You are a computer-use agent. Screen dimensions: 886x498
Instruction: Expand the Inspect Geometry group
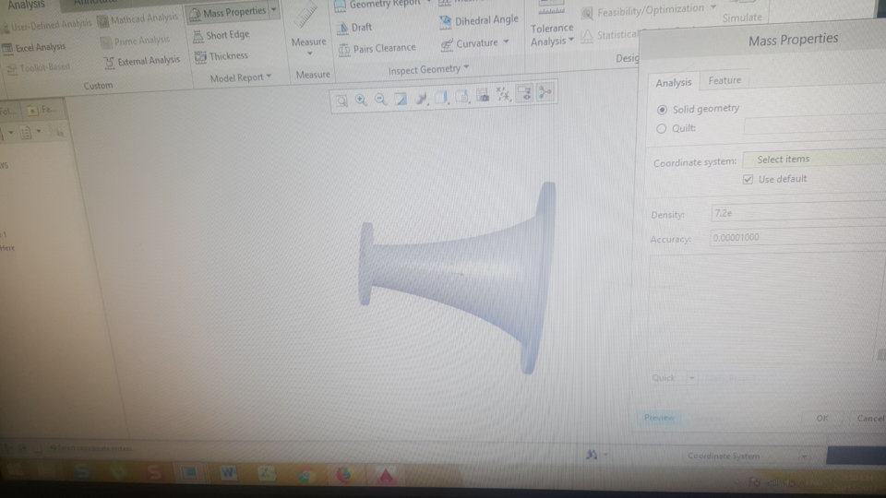pyautogui.click(x=428, y=69)
